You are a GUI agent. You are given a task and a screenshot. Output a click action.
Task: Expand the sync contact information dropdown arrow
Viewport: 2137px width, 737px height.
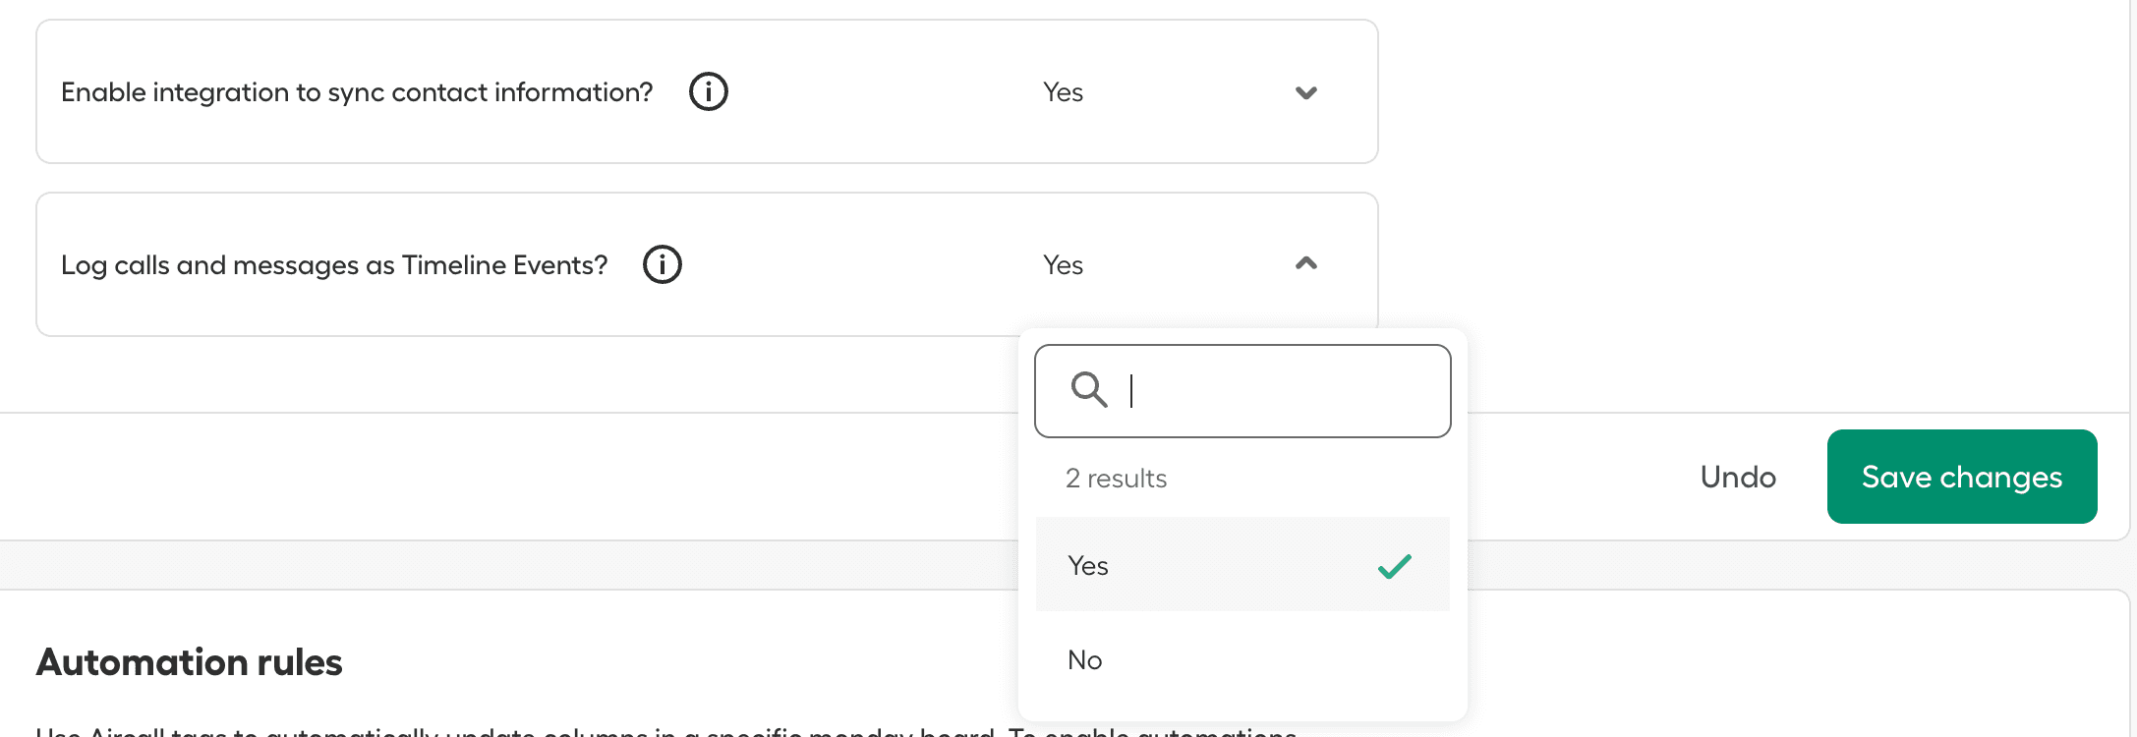(1305, 92)
